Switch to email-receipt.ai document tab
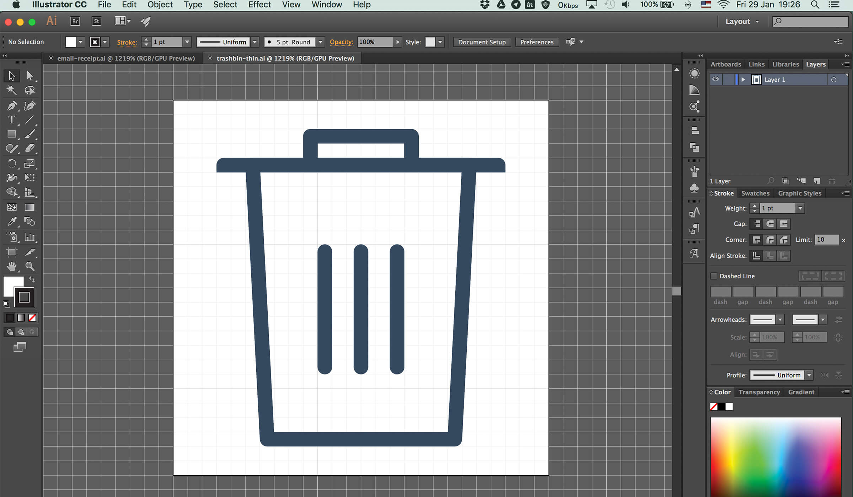This screenshot has height=497, width=853. coord(126,58)
